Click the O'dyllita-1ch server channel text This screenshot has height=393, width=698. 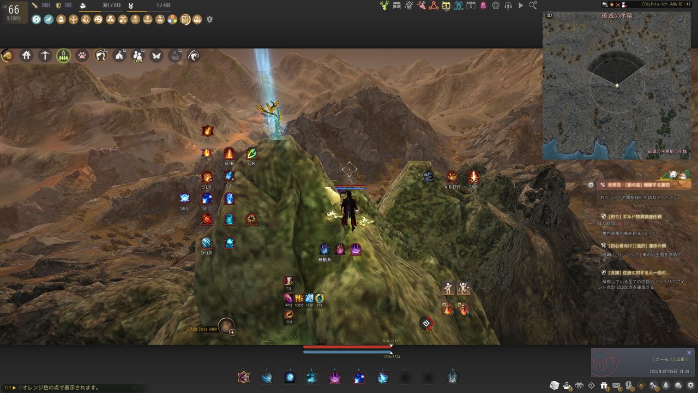pos(658,4)
